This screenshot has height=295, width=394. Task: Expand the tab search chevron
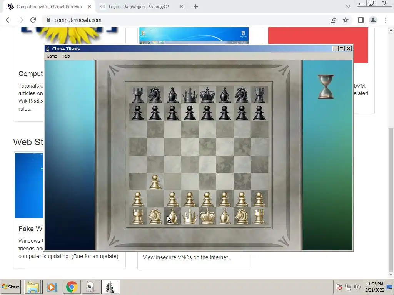tap(348, 7)
